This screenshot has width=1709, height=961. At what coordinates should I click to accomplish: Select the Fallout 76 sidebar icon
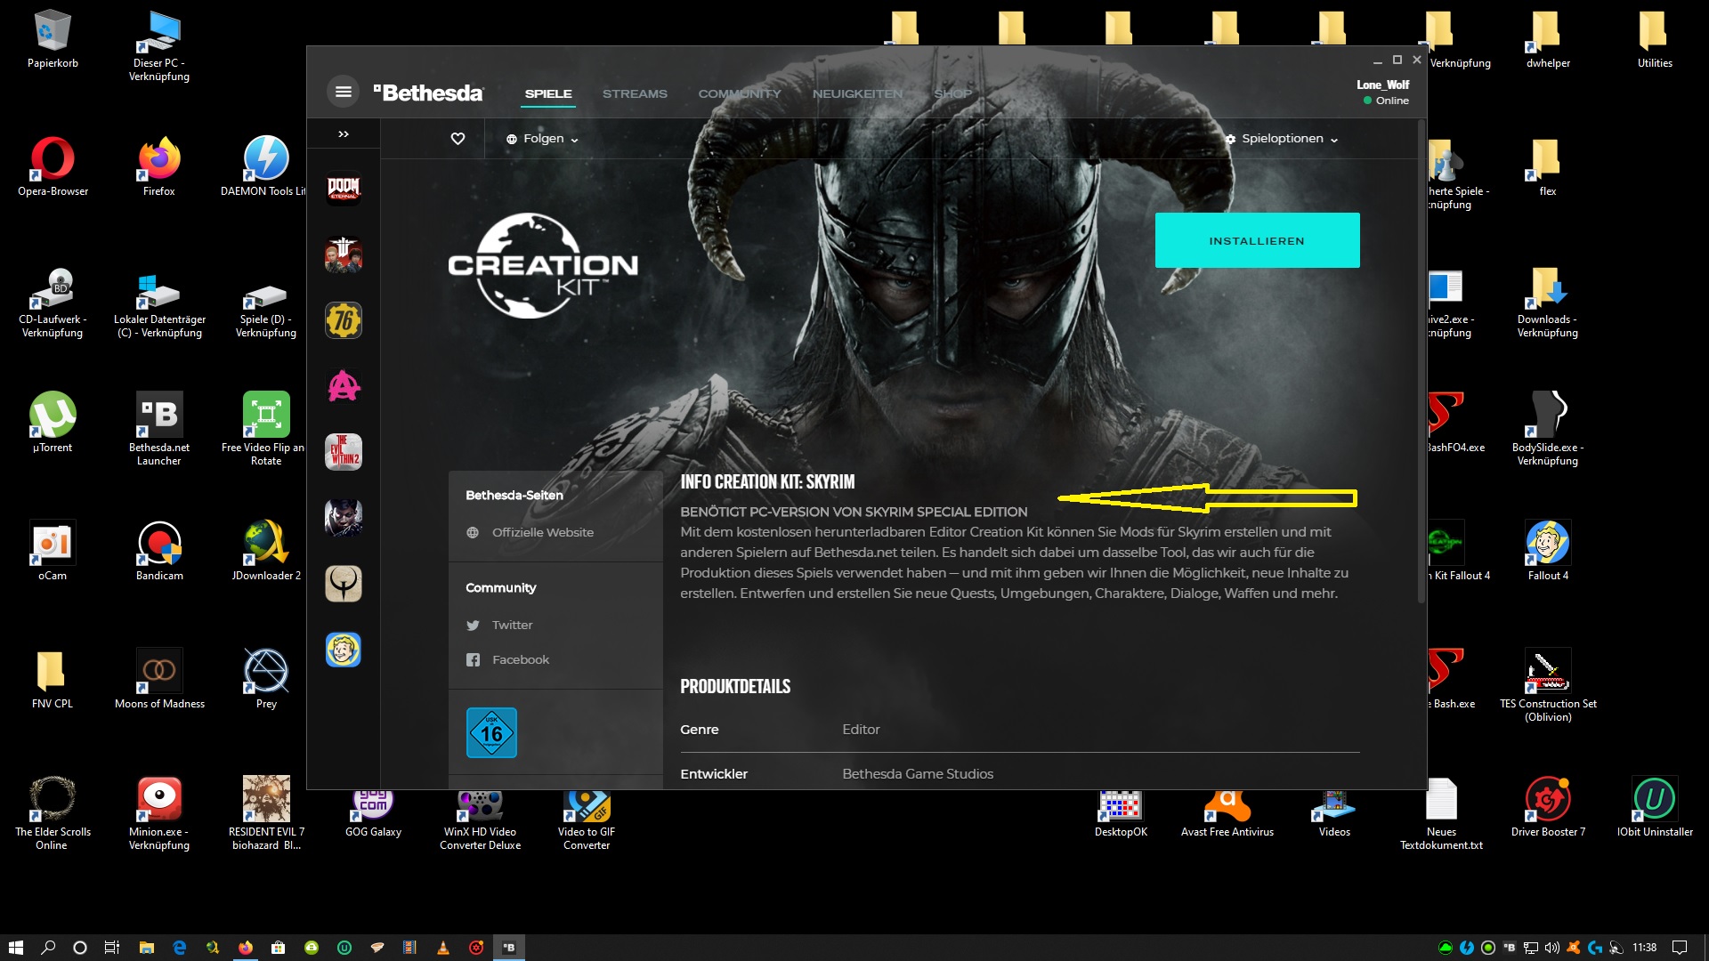(344, 320)
